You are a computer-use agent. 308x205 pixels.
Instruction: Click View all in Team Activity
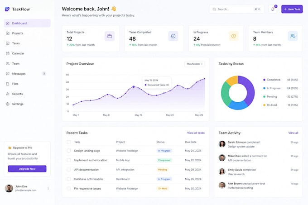tap(293, 133)
